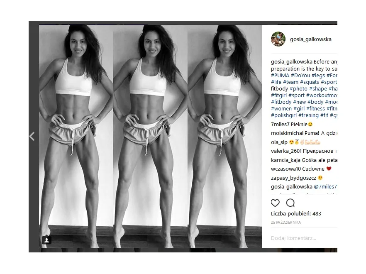
Task: Open the #squats hashtag
Action: (x=310, y=82)
